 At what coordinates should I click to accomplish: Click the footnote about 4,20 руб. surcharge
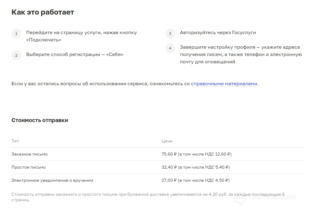click(x=148, y=197)
